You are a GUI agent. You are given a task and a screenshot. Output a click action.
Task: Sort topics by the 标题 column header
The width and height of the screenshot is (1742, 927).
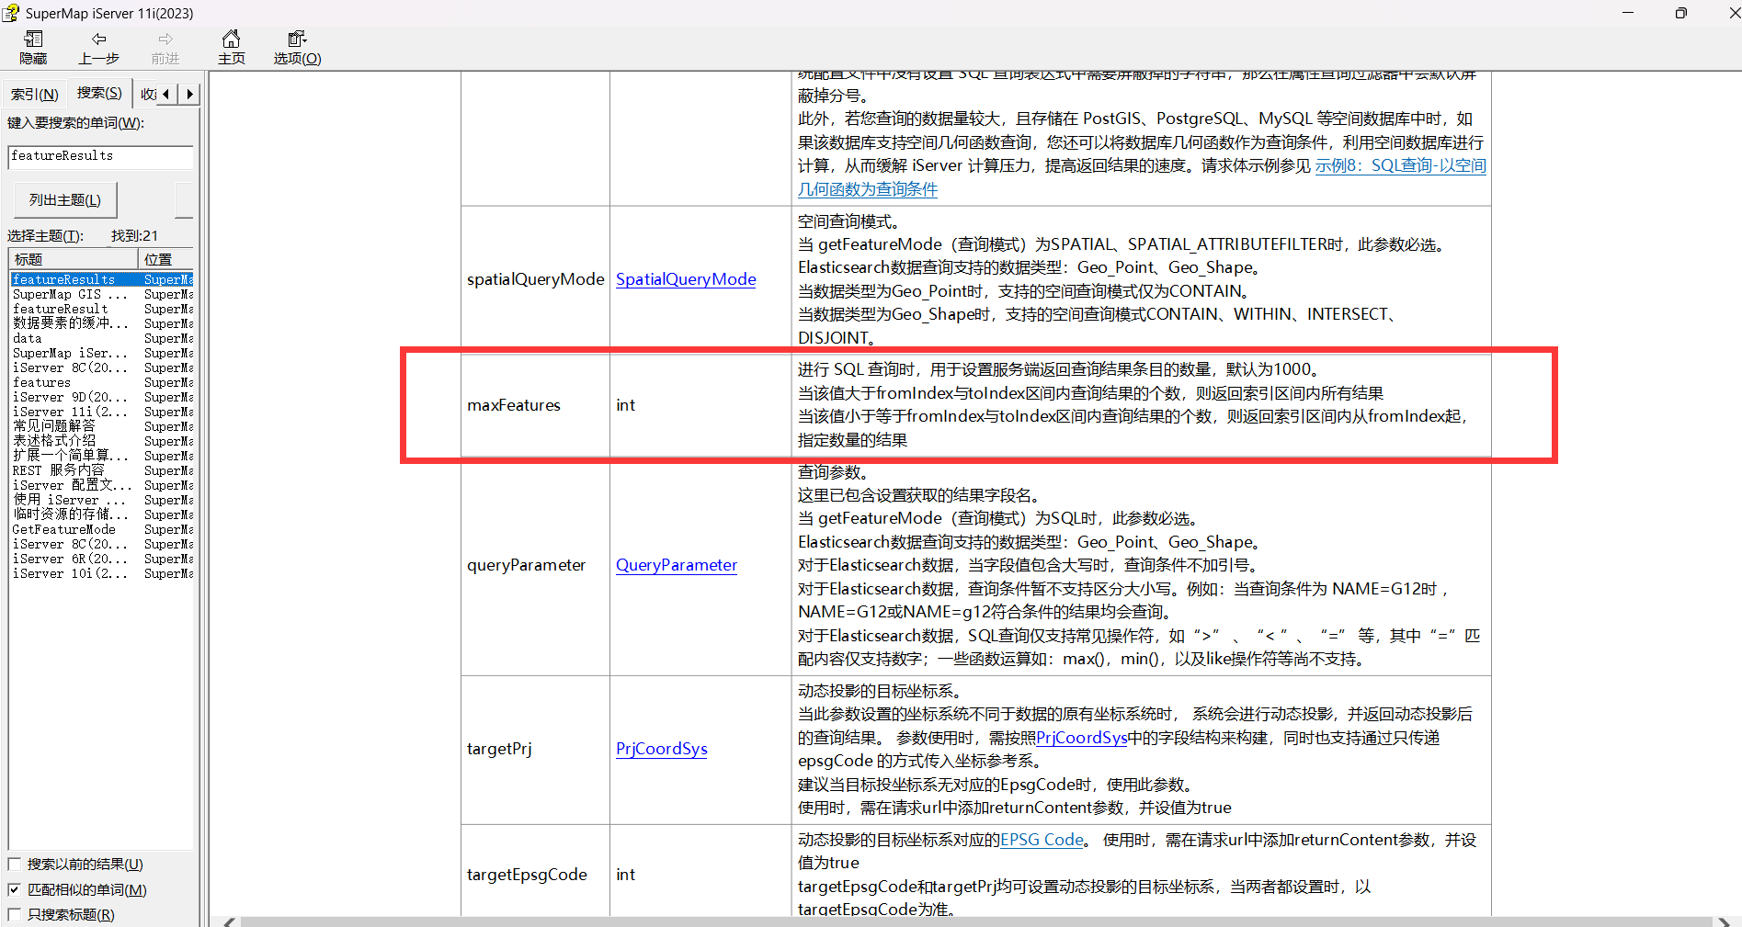[x=74, y=259]
